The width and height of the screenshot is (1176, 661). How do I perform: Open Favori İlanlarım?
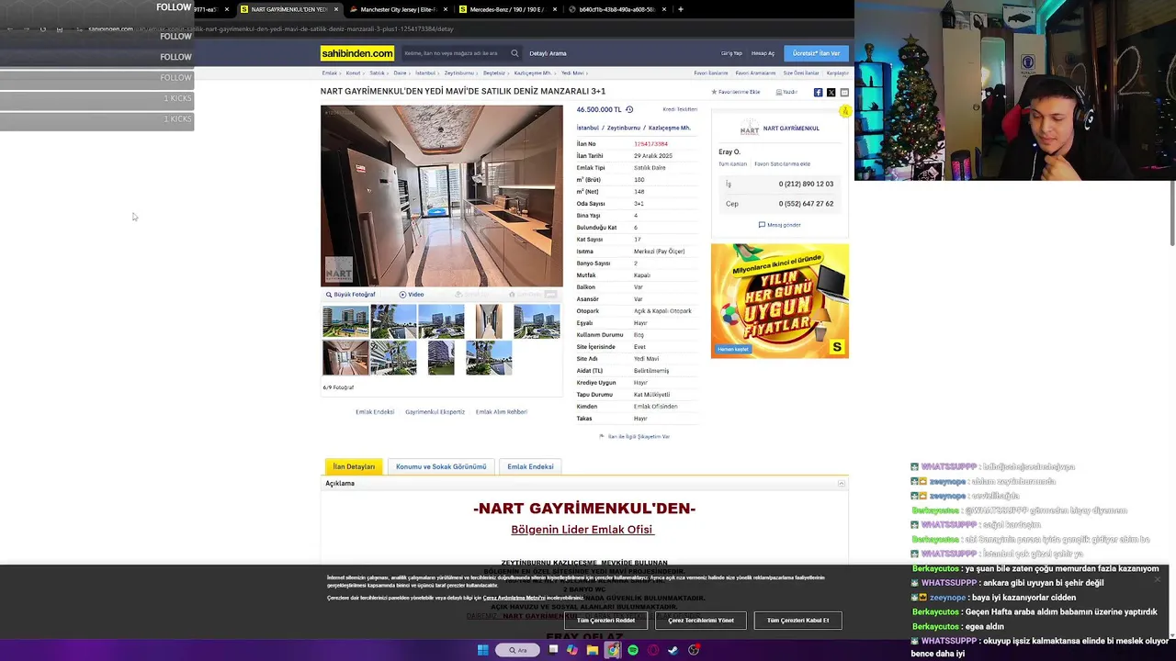tap(711, 73)
